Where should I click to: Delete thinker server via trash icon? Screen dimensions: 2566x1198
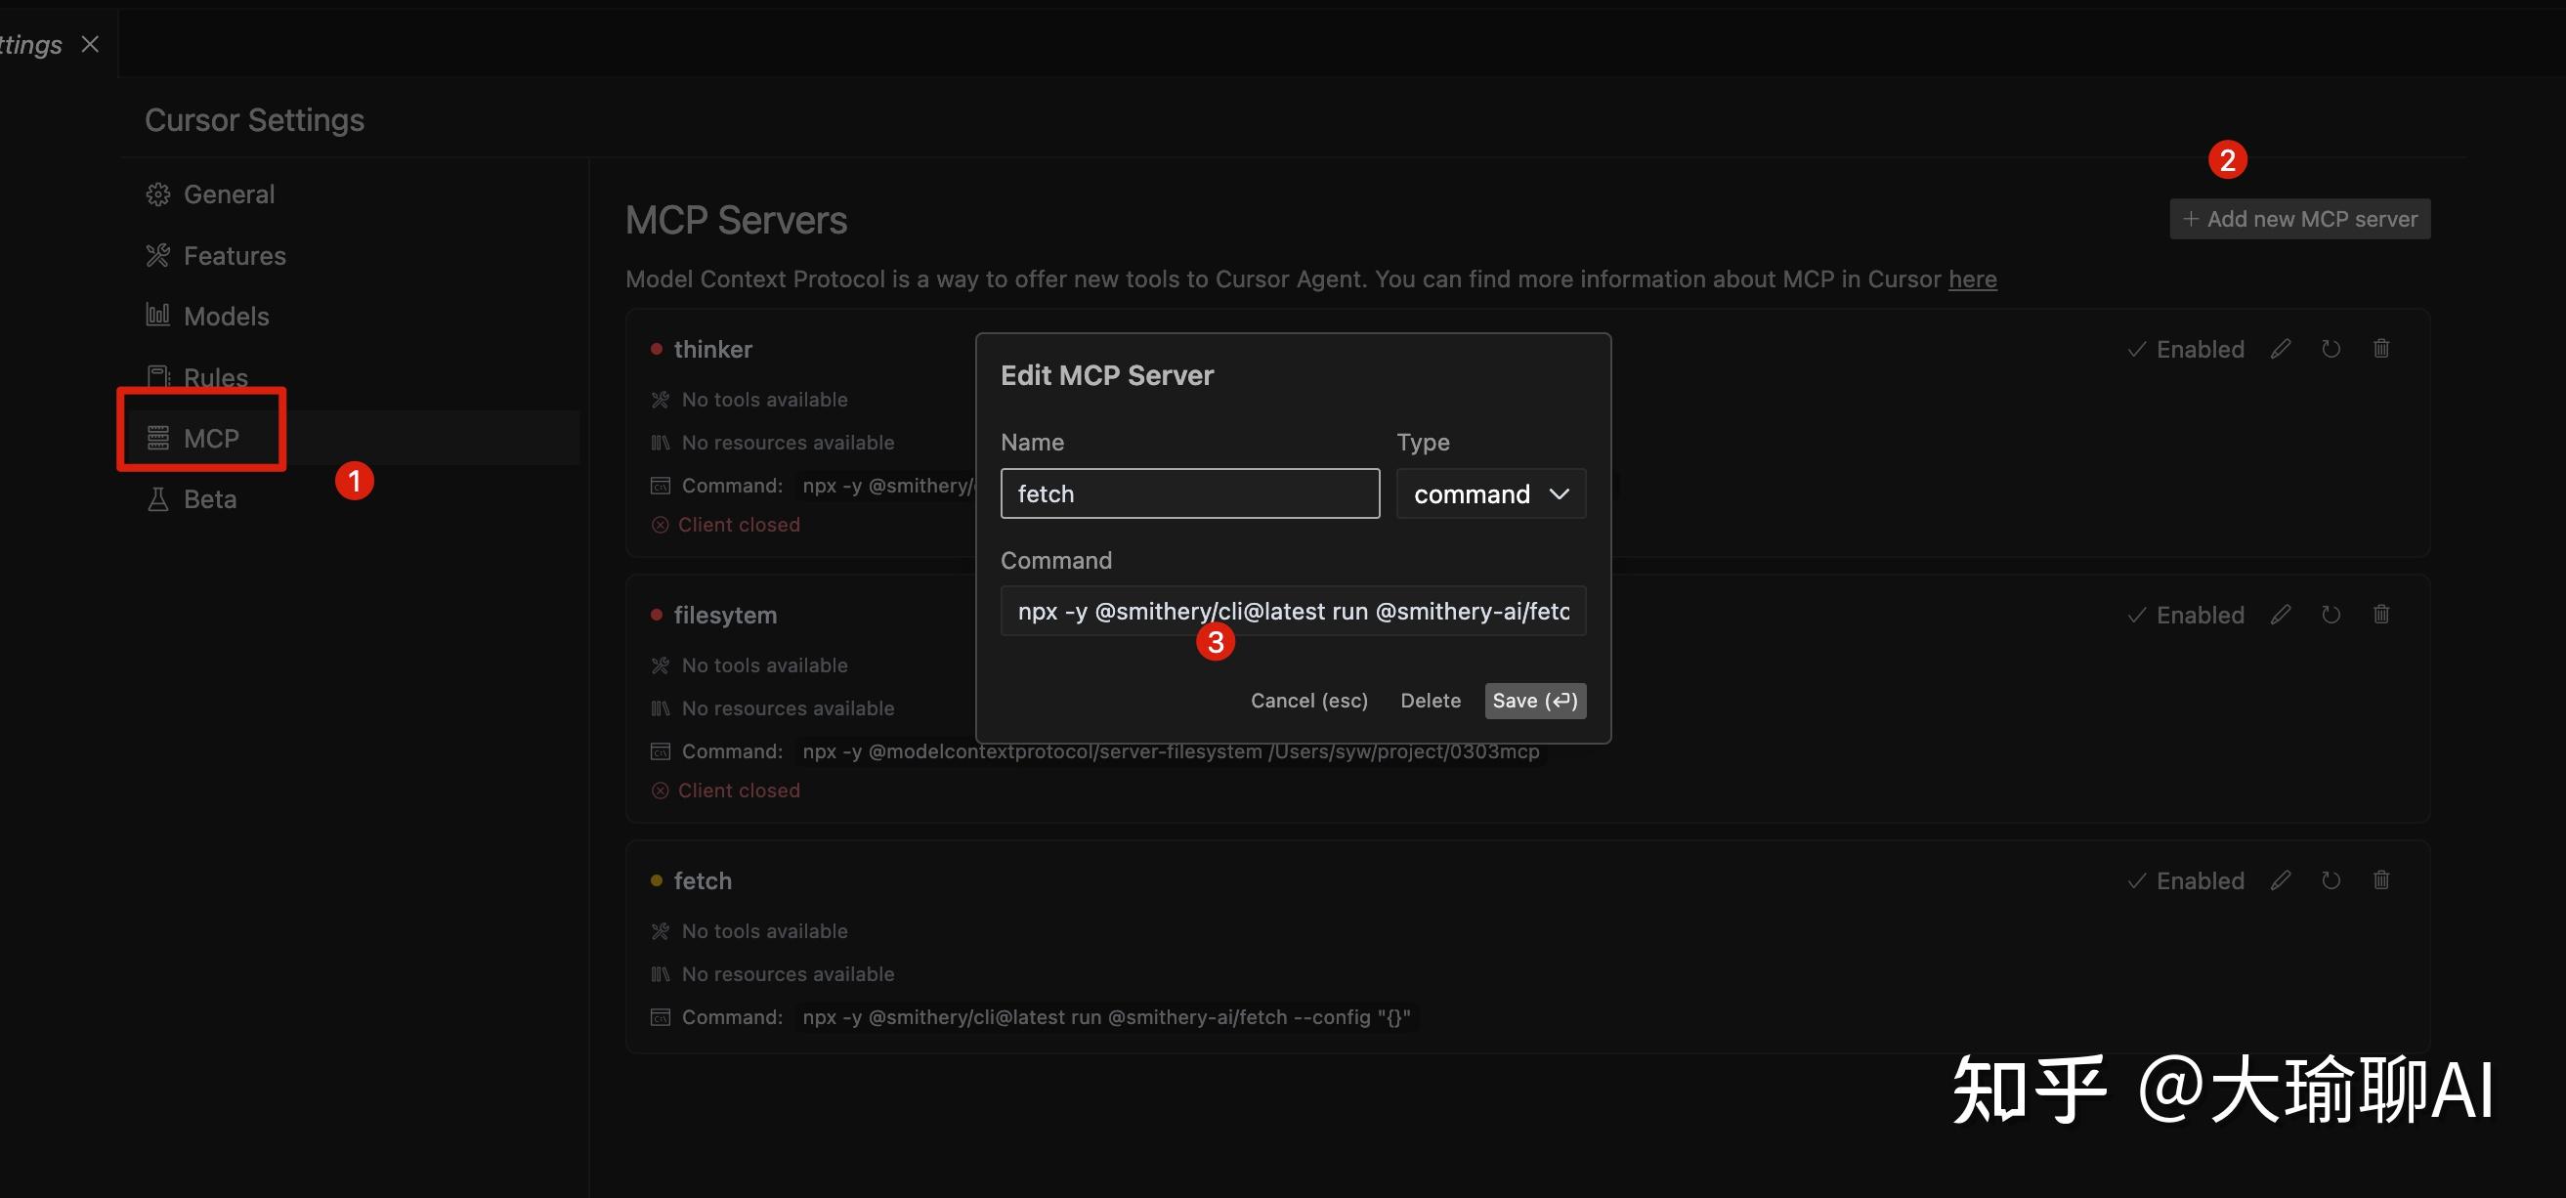(2380, 349)
